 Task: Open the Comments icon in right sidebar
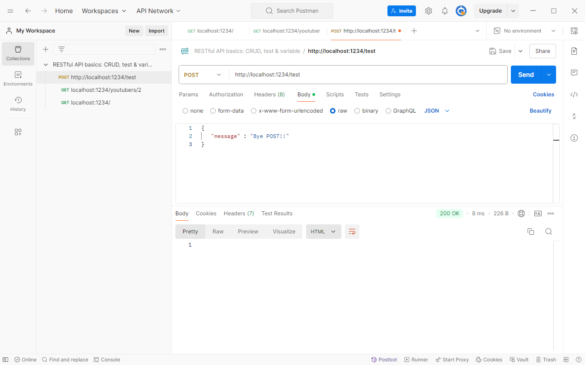click(574, 73)
